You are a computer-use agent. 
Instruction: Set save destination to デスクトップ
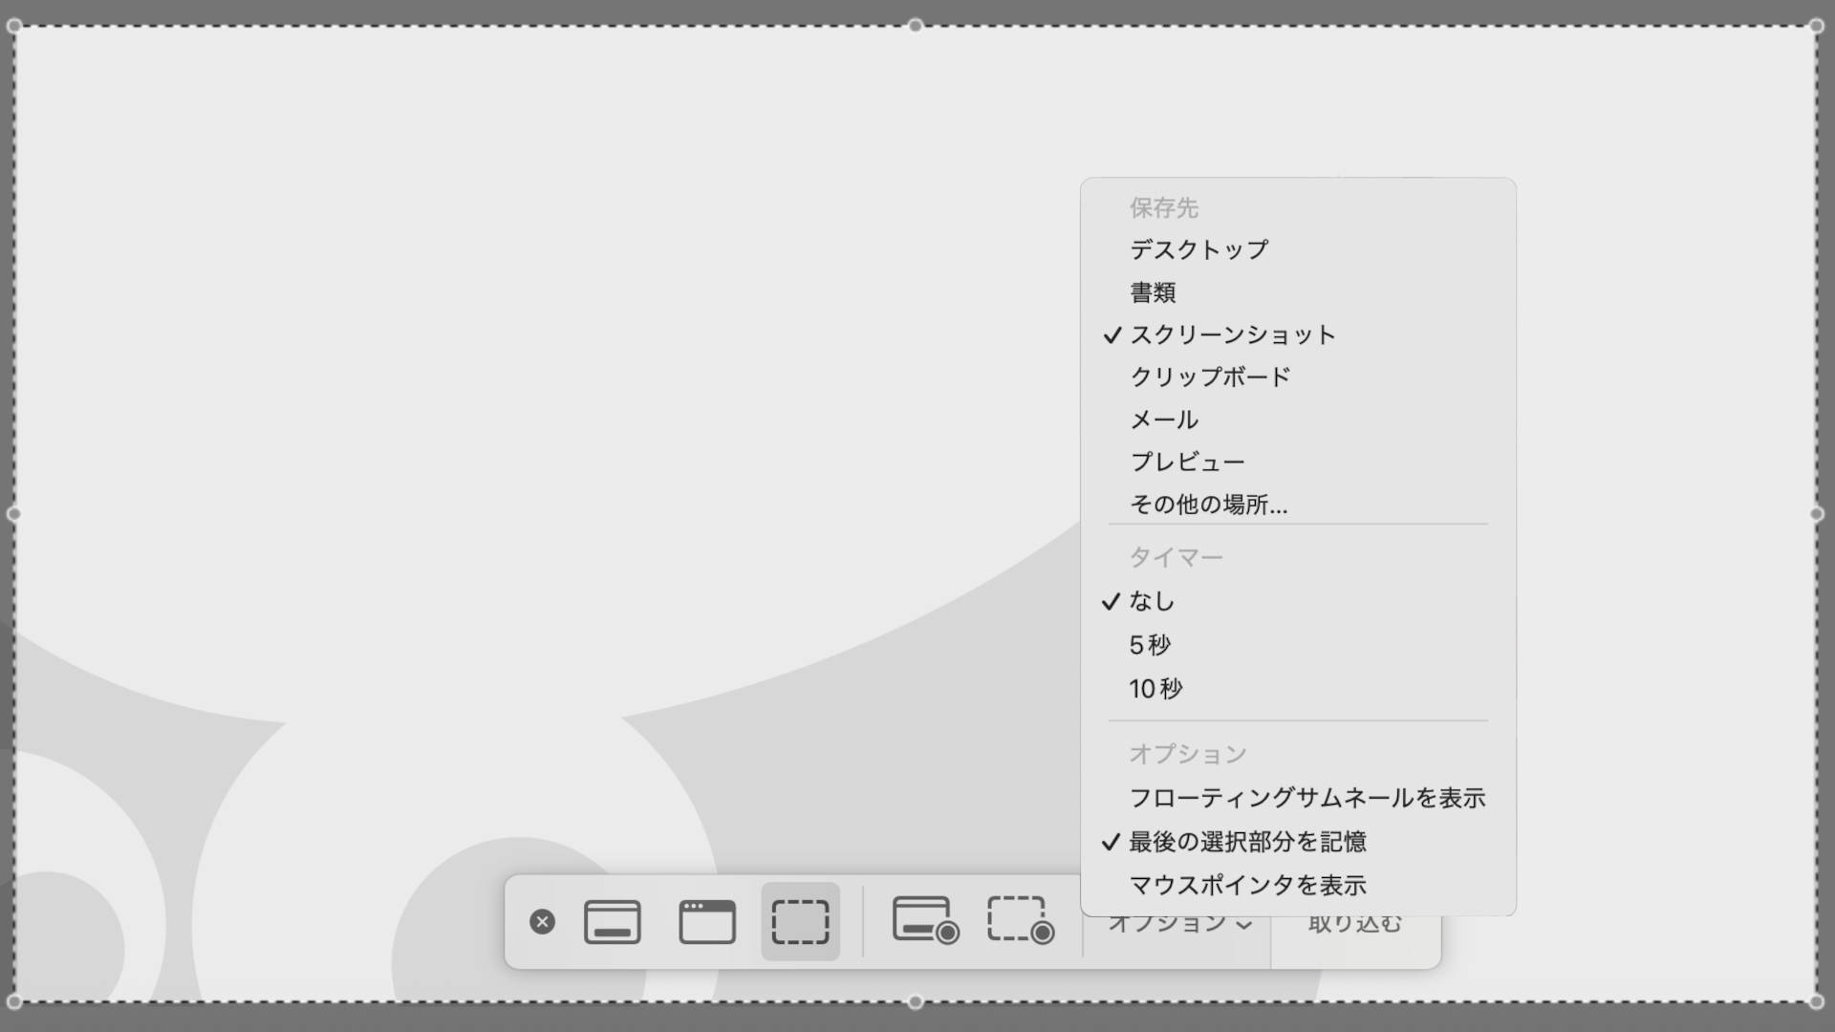coord(1199,249)
